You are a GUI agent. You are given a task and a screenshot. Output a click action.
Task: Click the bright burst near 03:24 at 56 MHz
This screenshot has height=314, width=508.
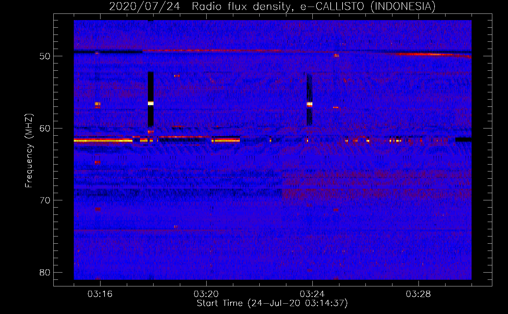(310, 104)
